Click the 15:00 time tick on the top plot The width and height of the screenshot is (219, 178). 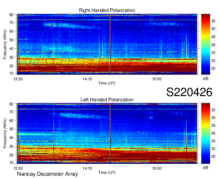click(x=157, y=79)
